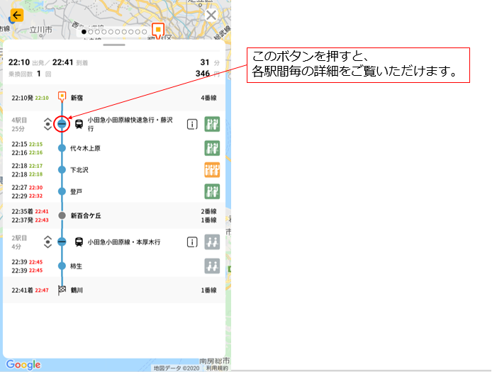Click 2番線 arrival platform at 新百合ケ丘
Screen dimensions: 497x372
pyautogui.click(x=208, y=211)
